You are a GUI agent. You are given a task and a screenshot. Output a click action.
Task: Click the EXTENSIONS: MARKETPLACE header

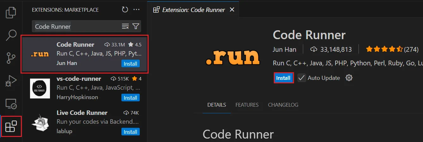(x=65, y=10)
